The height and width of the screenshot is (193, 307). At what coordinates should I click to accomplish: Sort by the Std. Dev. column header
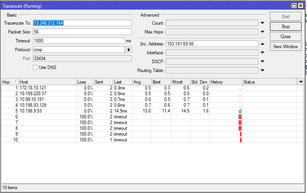point(200,82)
